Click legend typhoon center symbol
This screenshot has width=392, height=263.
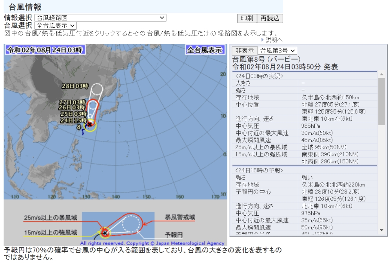click(x=105, y=233)
